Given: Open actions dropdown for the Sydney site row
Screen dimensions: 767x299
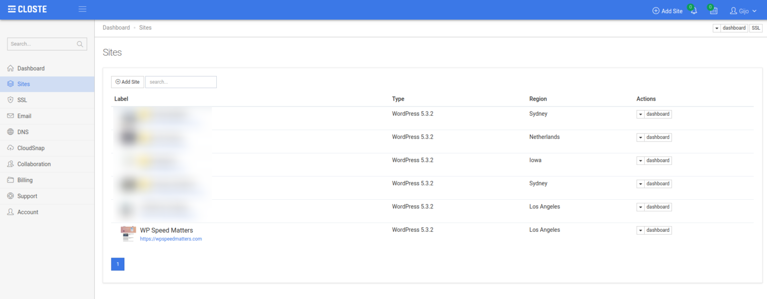Looking at the screenshot, I should click(641, 114).
